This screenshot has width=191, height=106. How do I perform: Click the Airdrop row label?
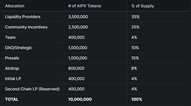coord(12,68)
